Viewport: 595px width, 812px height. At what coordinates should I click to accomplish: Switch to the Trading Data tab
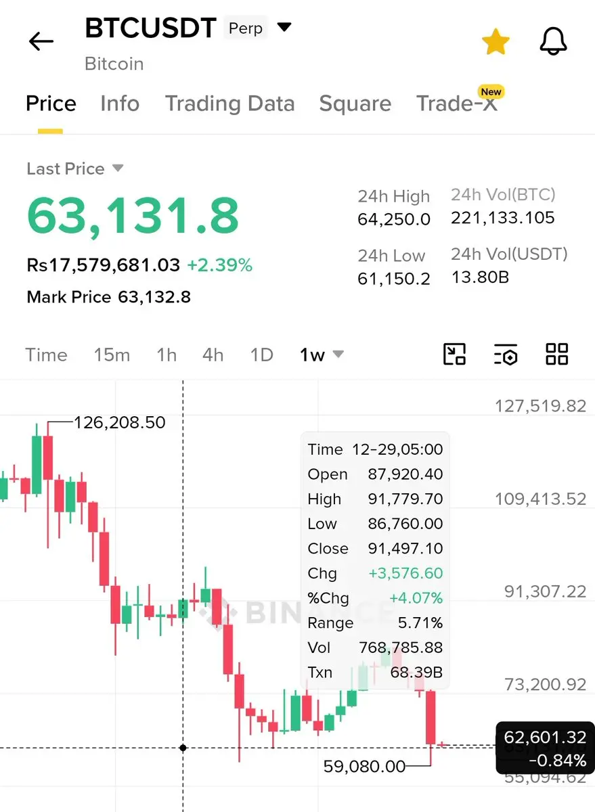click(x=229, y=104)
